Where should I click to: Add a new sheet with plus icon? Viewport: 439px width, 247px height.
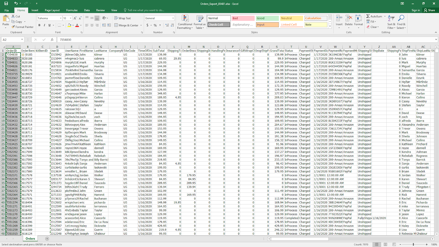click(x=47, y=239)
